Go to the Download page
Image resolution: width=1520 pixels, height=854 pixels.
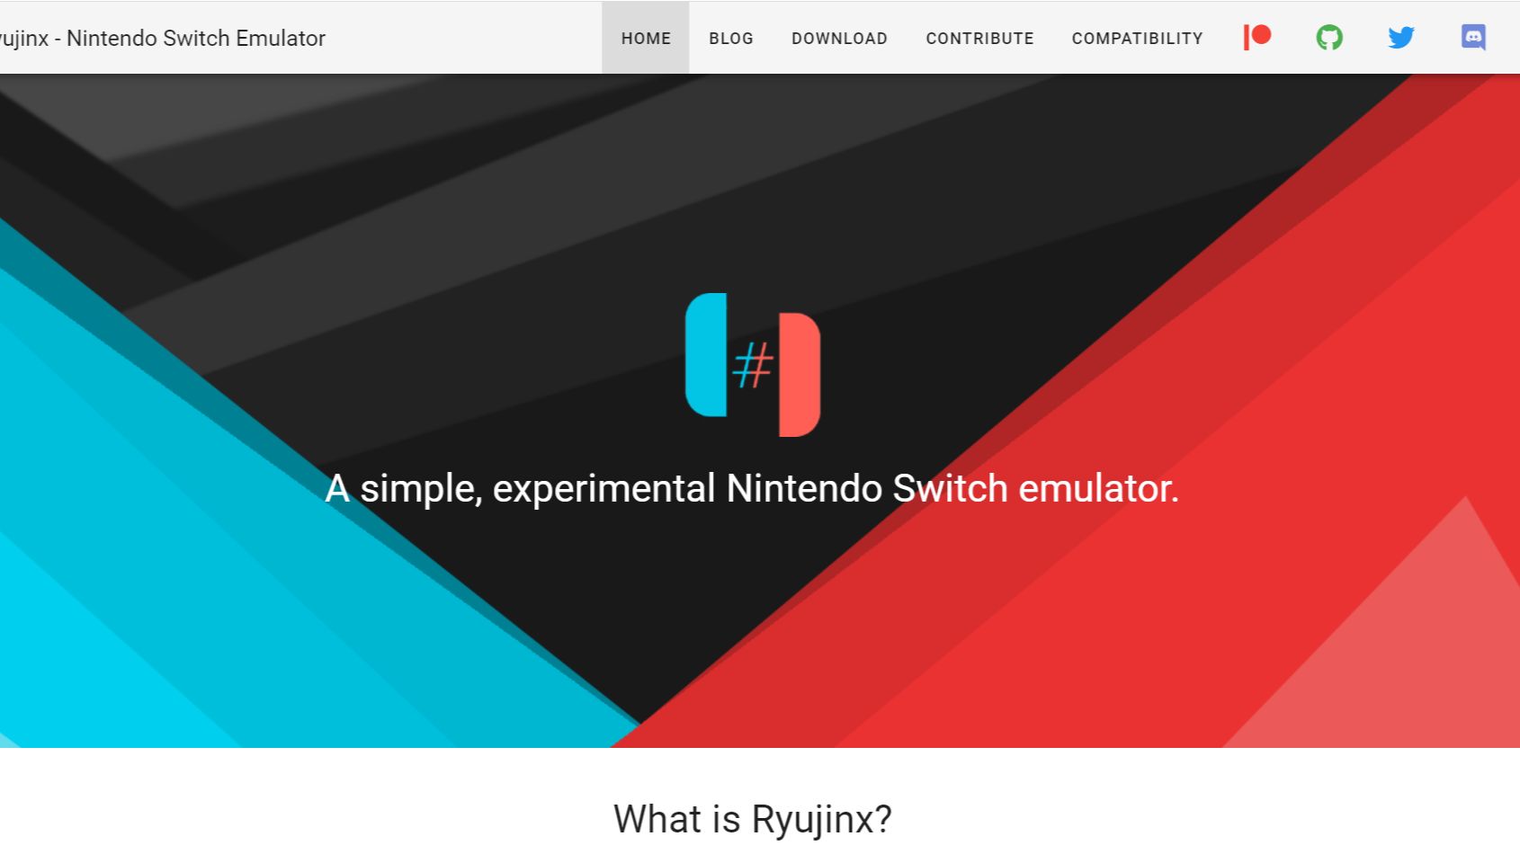tap(839, 38)
